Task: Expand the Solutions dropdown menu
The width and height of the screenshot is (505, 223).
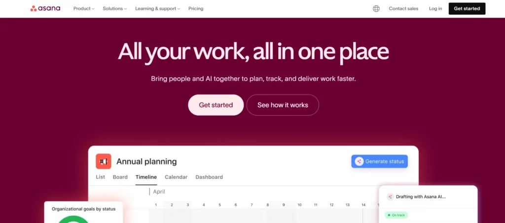Action: (115, 8)
